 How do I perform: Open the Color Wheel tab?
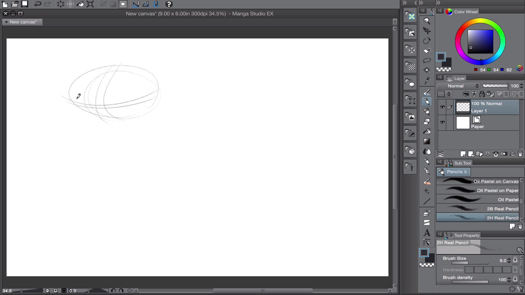pyautogui.click(x=462, y=11)
